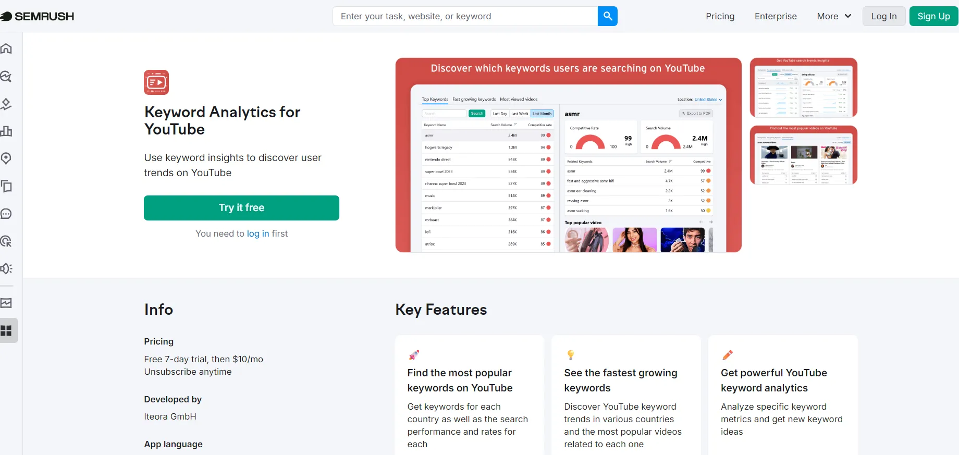The height and width of the screenshot is (455, 959).
Task: Select the 'Get YouTube search trends insights' thumbnail
Action: (803, 88)
